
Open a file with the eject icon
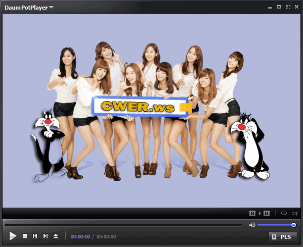tap(56, 236)
